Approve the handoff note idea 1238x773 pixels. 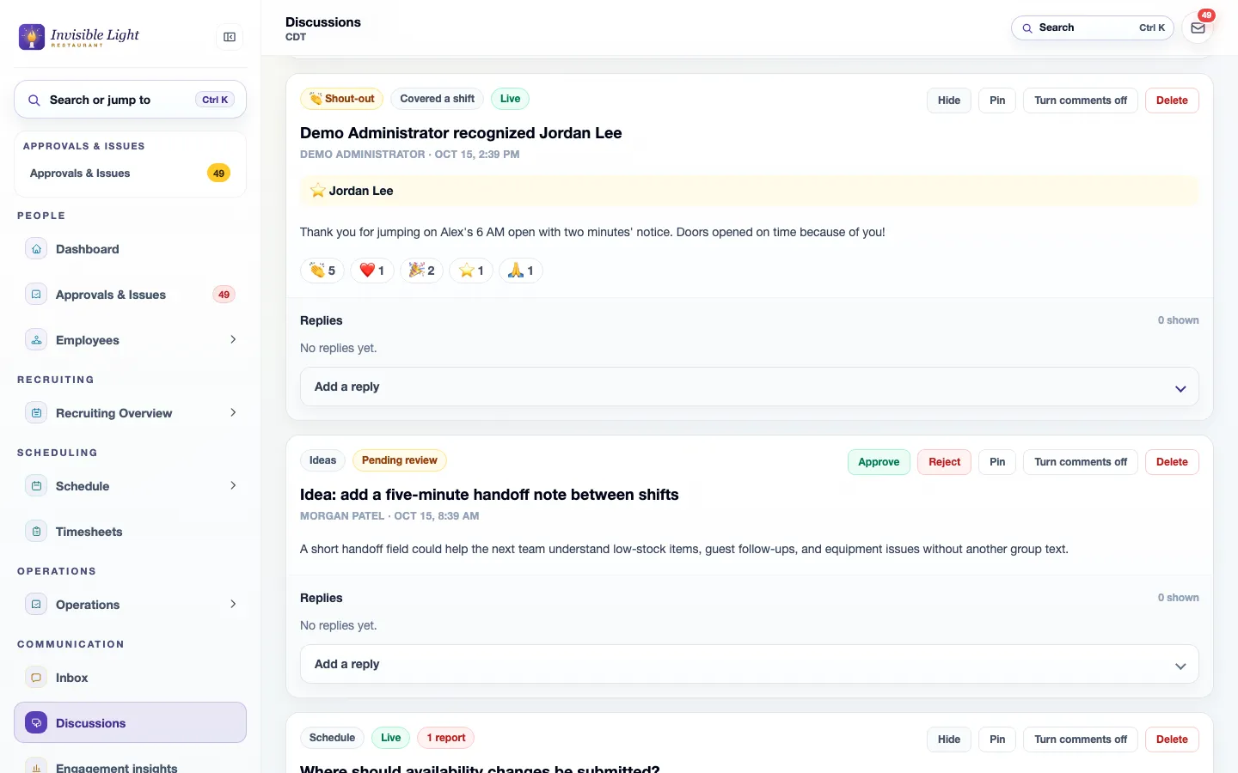pyautogui.click(x=879, y=462)
